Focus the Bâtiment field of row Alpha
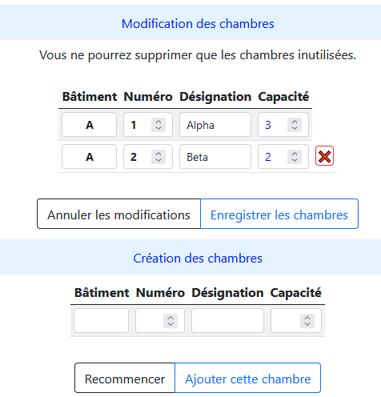 click(x=89, y=125)
